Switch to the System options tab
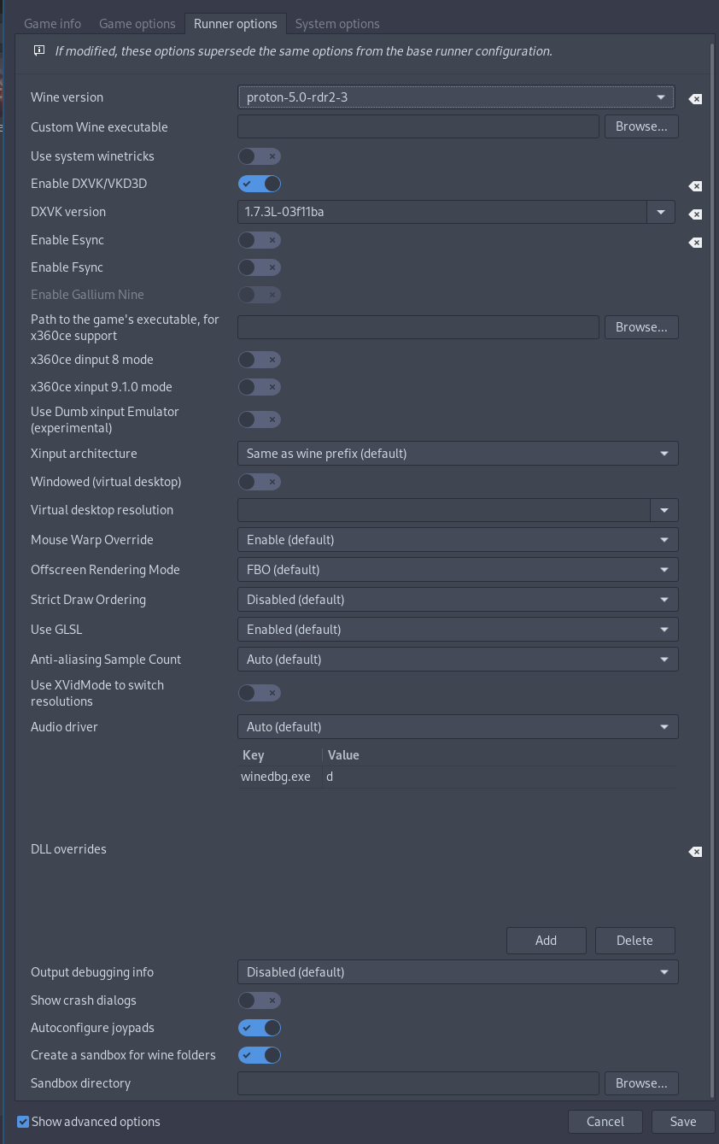719x1144 pixels. (337, 23)
